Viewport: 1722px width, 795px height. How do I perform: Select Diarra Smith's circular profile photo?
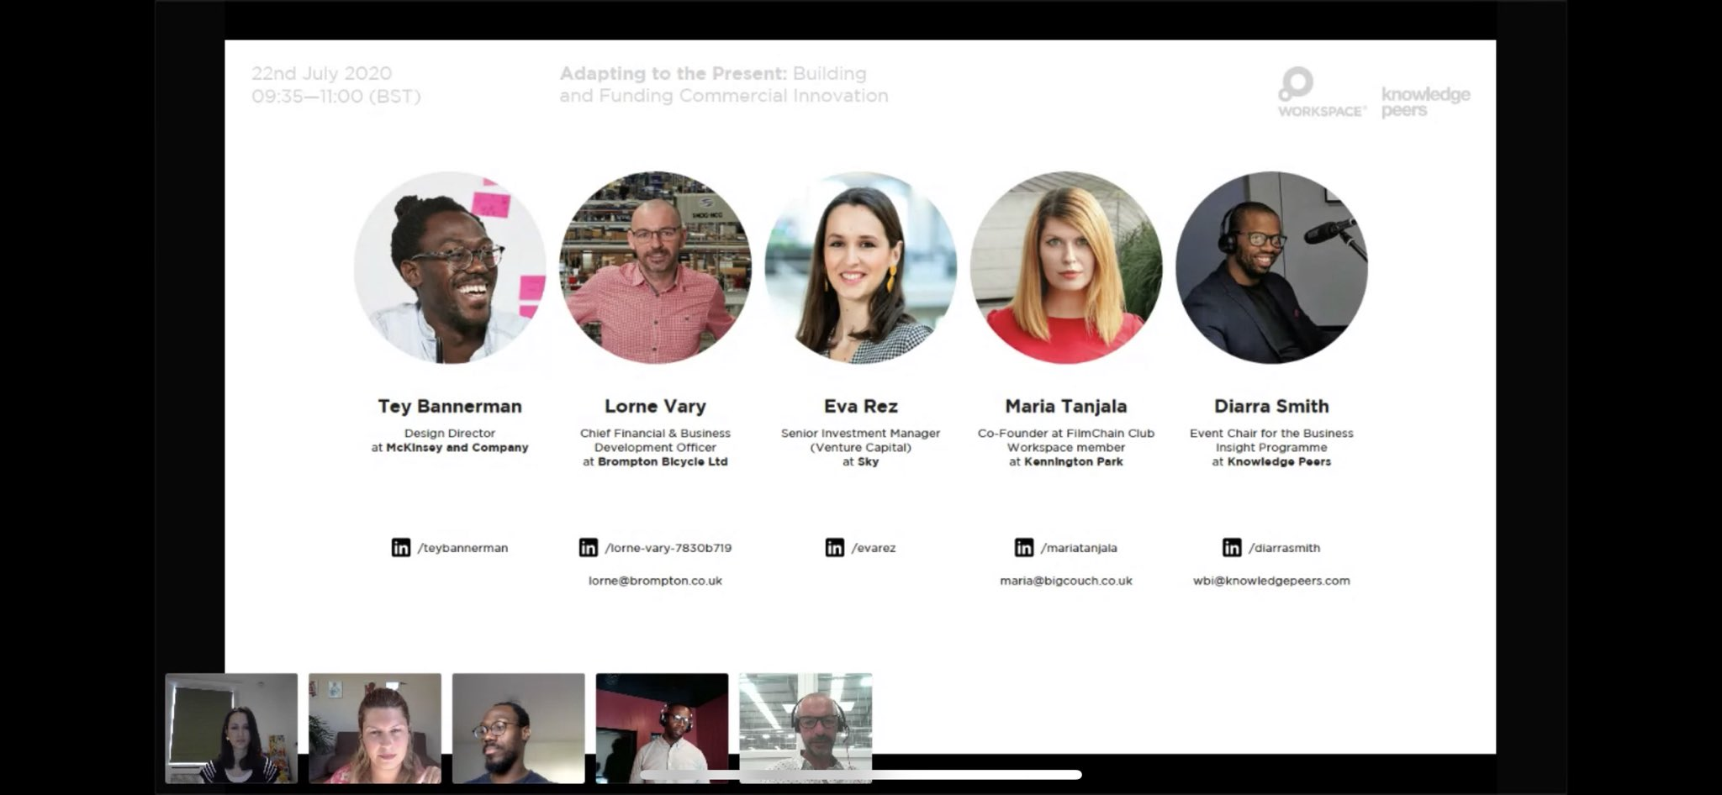point(1271,268)
